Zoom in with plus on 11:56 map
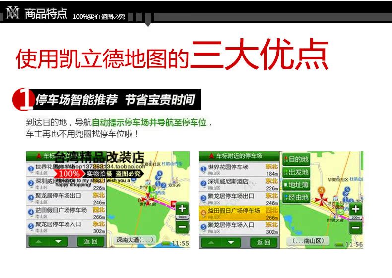 pyautogui.click(x=356, y=209)
